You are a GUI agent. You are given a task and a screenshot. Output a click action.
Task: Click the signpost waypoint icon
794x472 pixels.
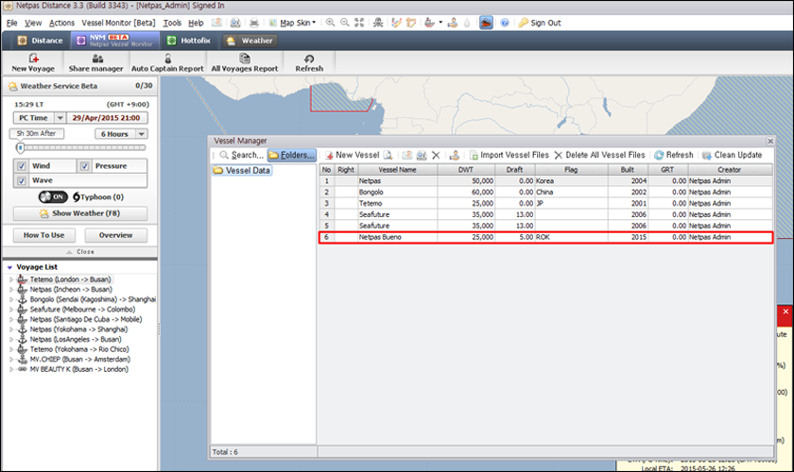tap(410, 23)
